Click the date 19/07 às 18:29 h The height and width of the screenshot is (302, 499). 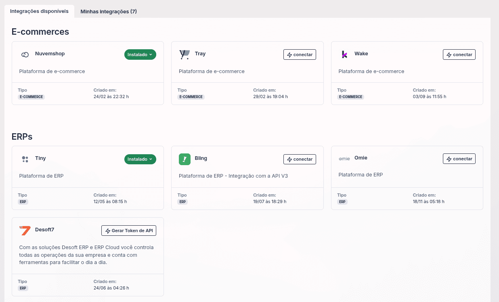(x=270, y=201)
